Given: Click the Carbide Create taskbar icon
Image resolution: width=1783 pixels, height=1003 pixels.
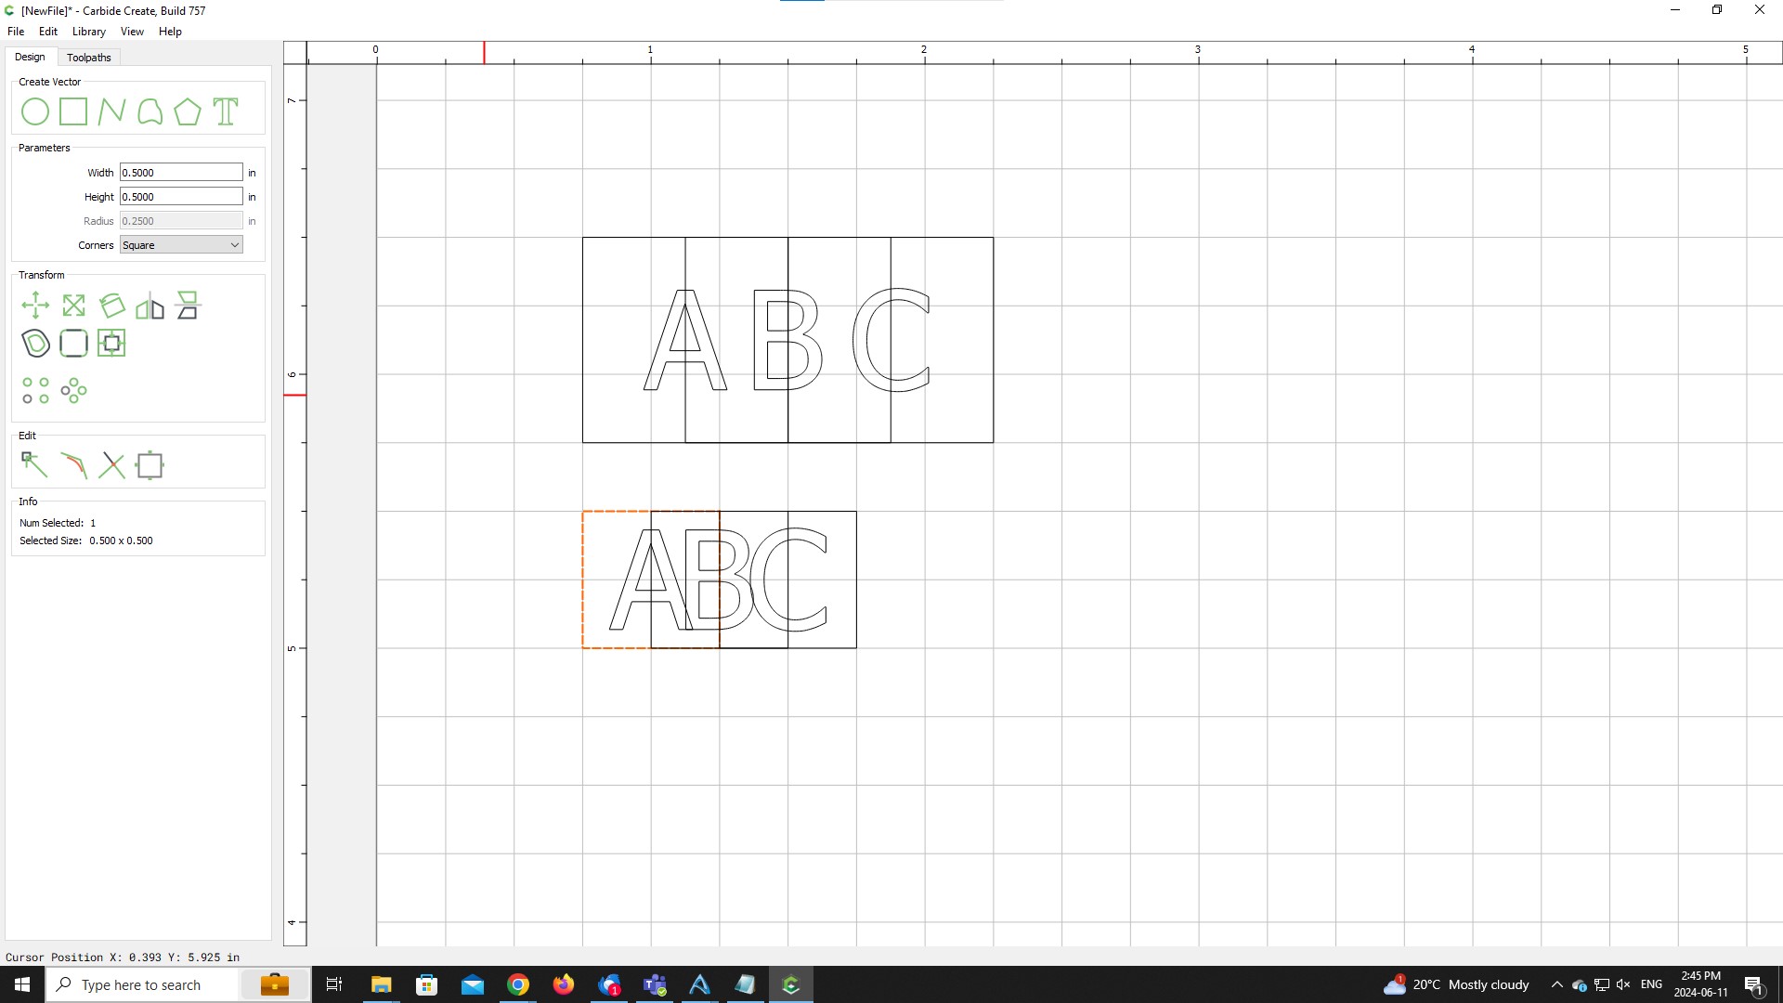Looking at the screenshot, I should click(x=791, y=984).
